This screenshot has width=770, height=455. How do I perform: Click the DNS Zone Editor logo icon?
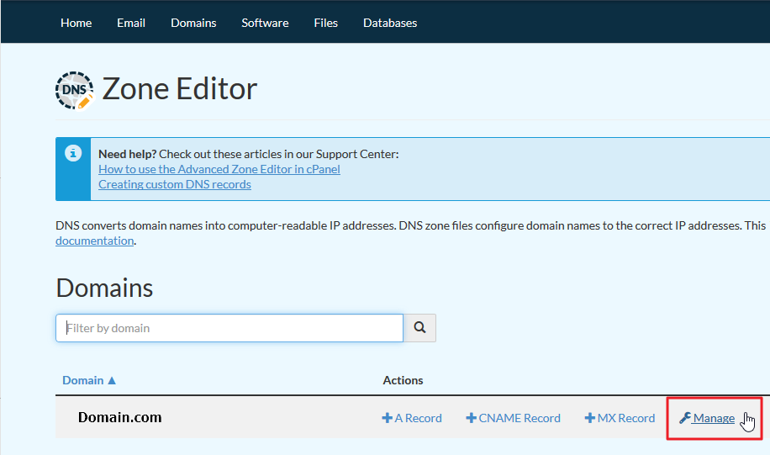coord(74,89)
